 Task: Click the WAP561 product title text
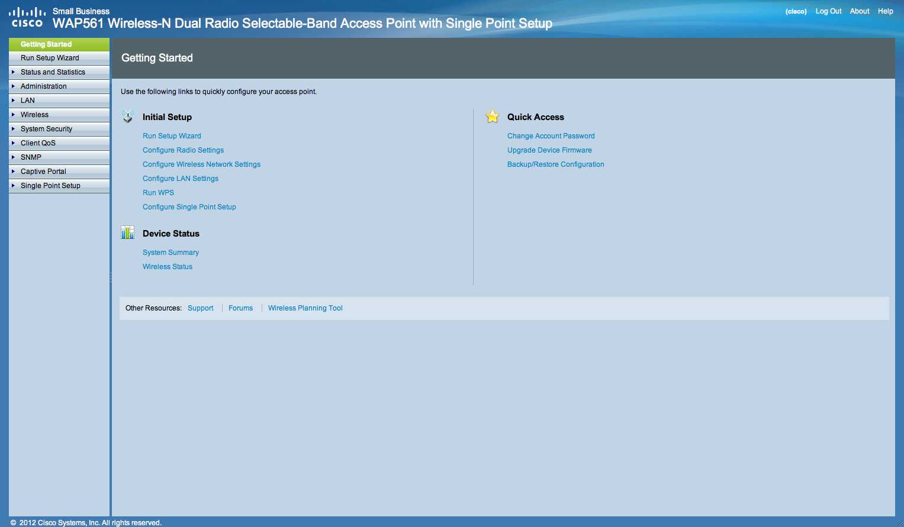[303, 23]
